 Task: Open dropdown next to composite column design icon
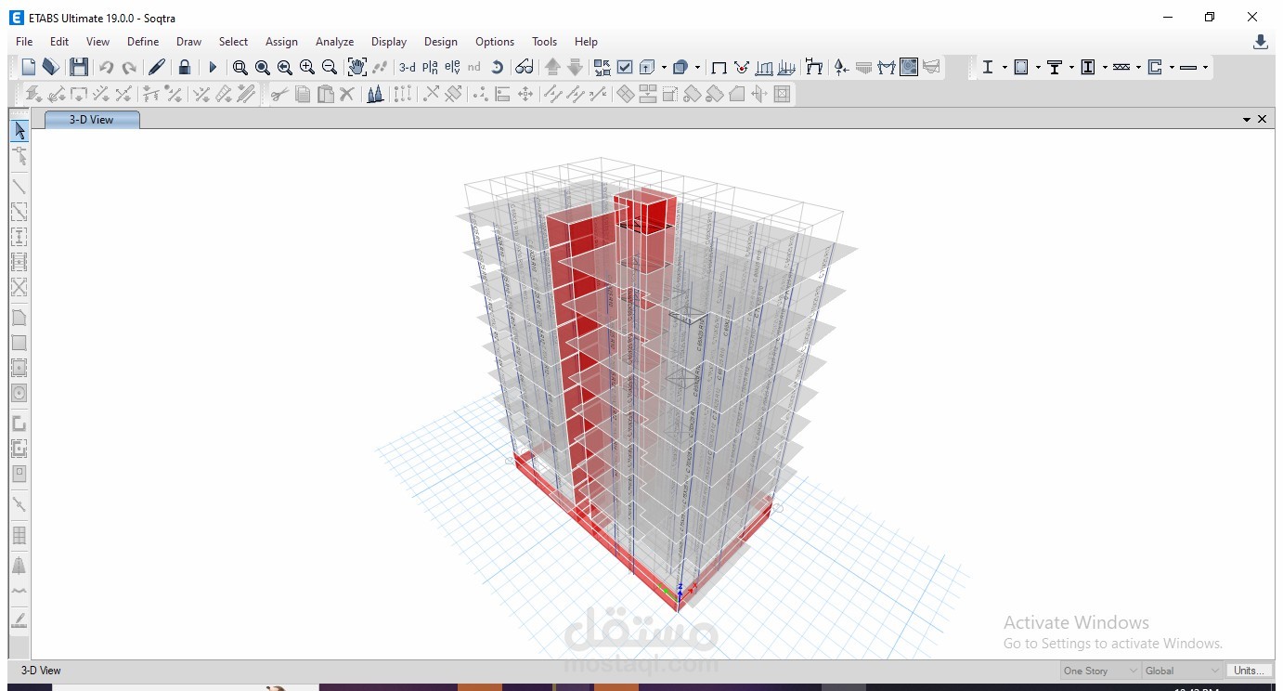tap(1105, 67)
